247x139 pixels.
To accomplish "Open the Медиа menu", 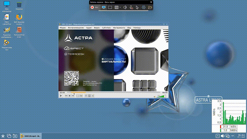I will 62,28.
